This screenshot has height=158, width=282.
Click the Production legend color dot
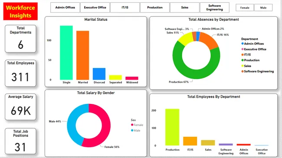[243, 60]
